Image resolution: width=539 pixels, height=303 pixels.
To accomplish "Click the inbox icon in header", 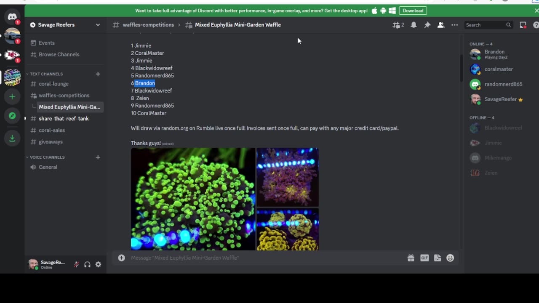I will point(523,25).
